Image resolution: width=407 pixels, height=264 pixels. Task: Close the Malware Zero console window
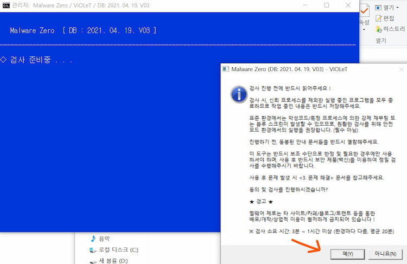(348, 5)
